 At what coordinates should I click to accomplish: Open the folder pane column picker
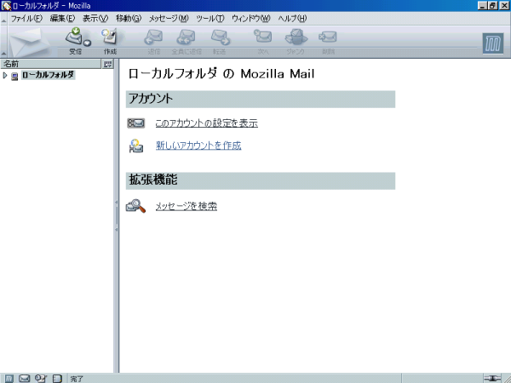[x=107, y=64]
